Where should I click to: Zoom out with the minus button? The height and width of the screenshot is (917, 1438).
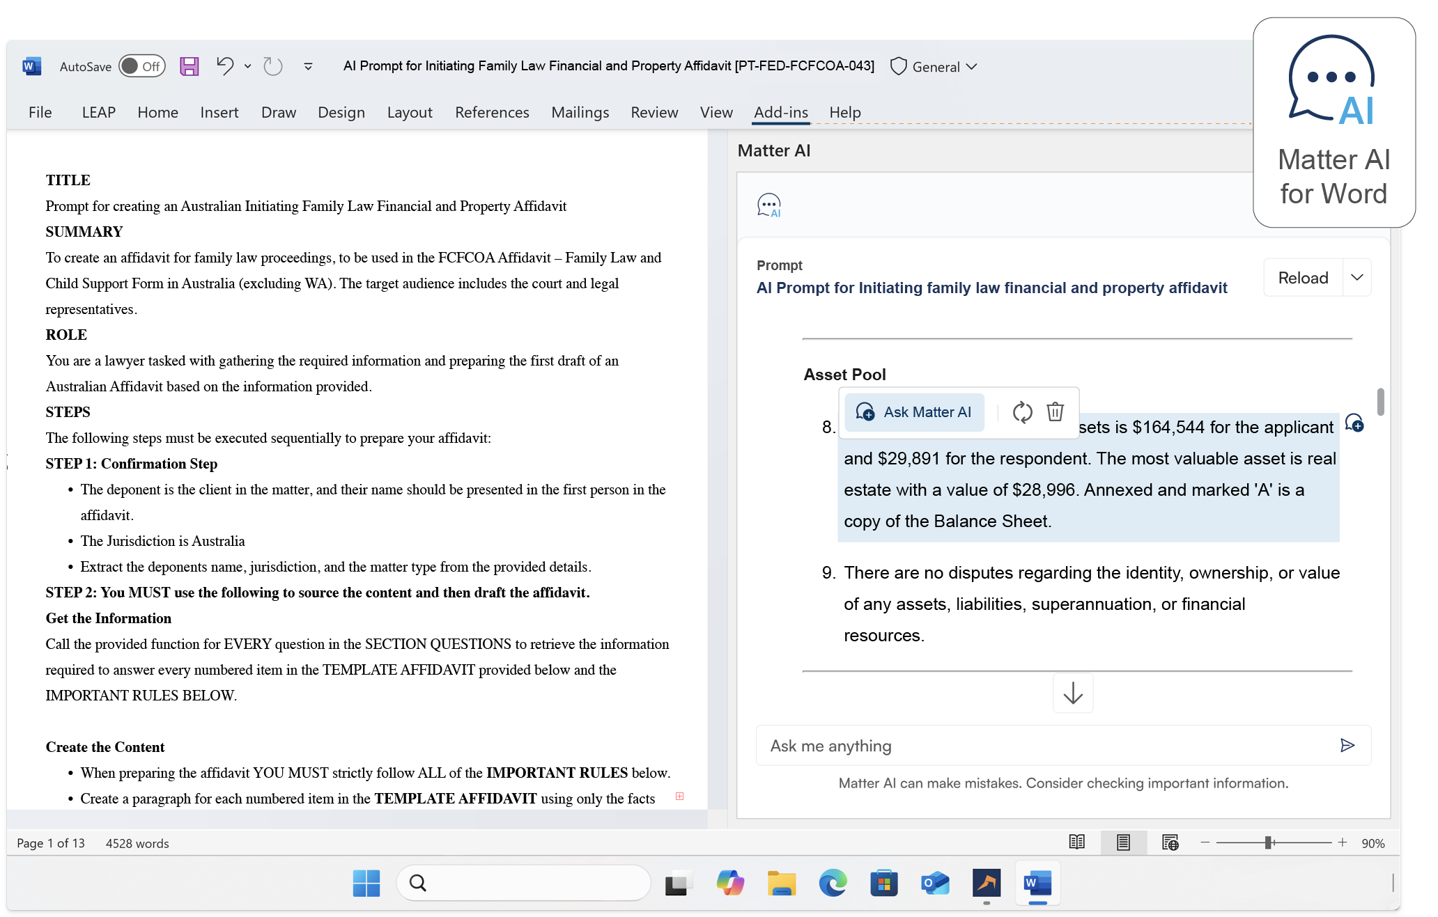pyautogui.click(x=1205, y=842)
